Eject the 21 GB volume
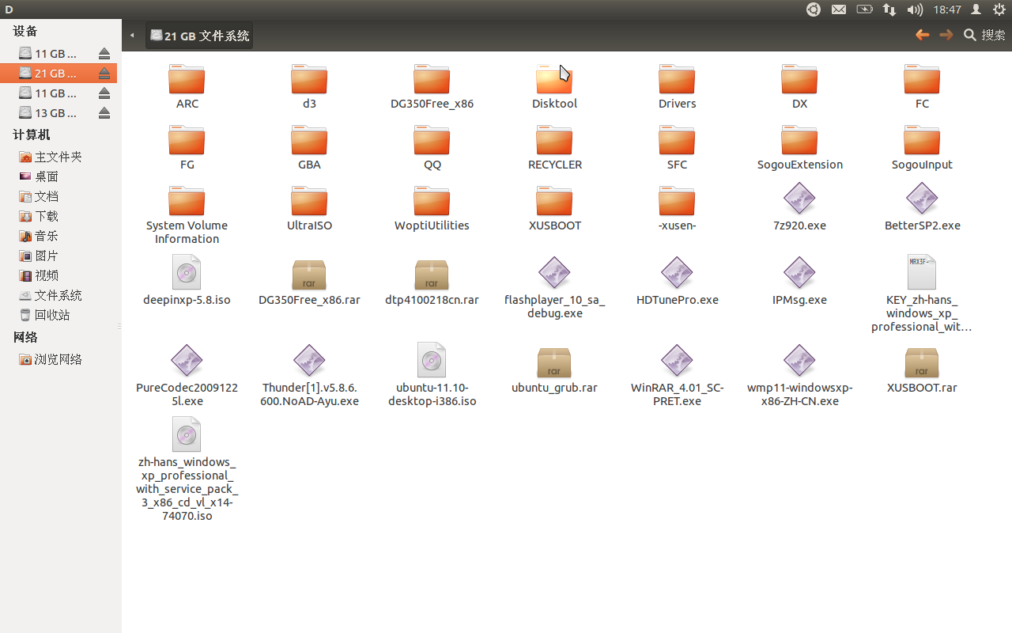The height and width of the screenshot is (633, 1012). click(x=104, y=74)
